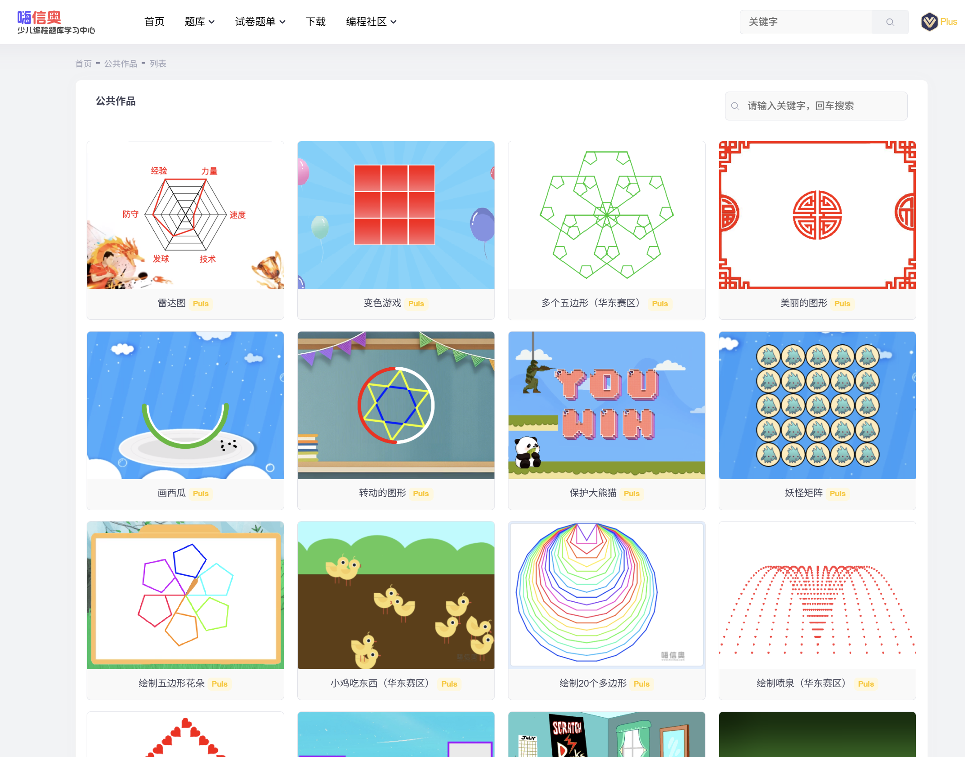Open the 编程社区 dropdown menu
This screenshot has width=965, height=757.
371,22
